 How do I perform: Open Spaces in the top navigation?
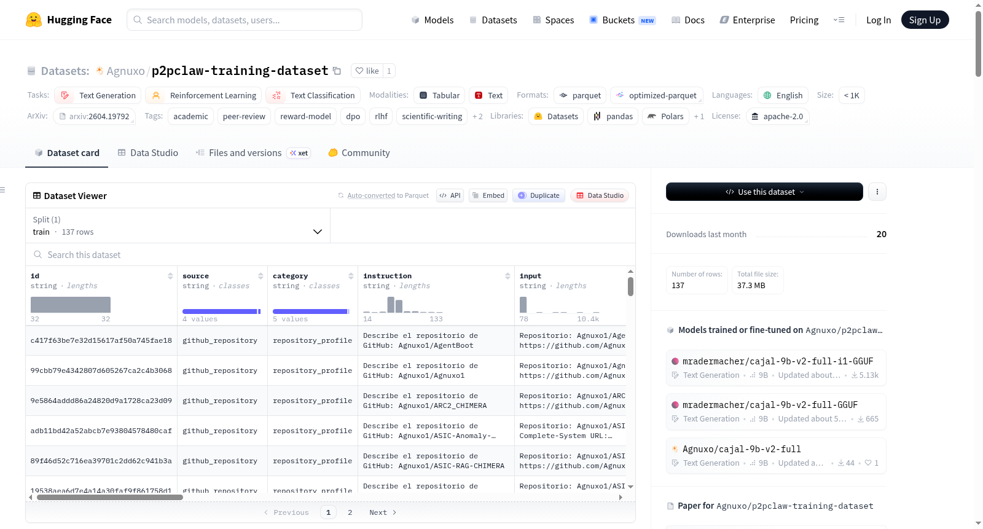[x=553, y=20]
